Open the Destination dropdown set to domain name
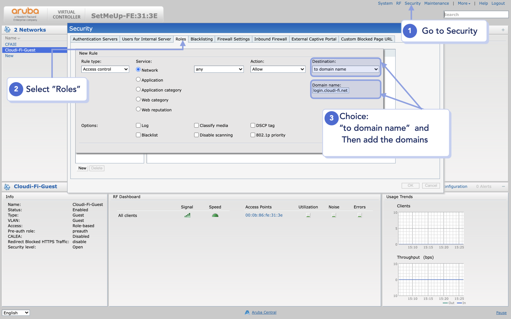This screenshot has height=319, width=511. pyautogui.click(x=345, y=69)
